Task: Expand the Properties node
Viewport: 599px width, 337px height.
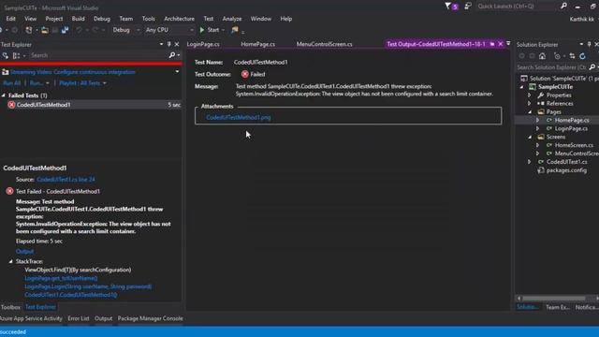Action: (x=530, y=95)
